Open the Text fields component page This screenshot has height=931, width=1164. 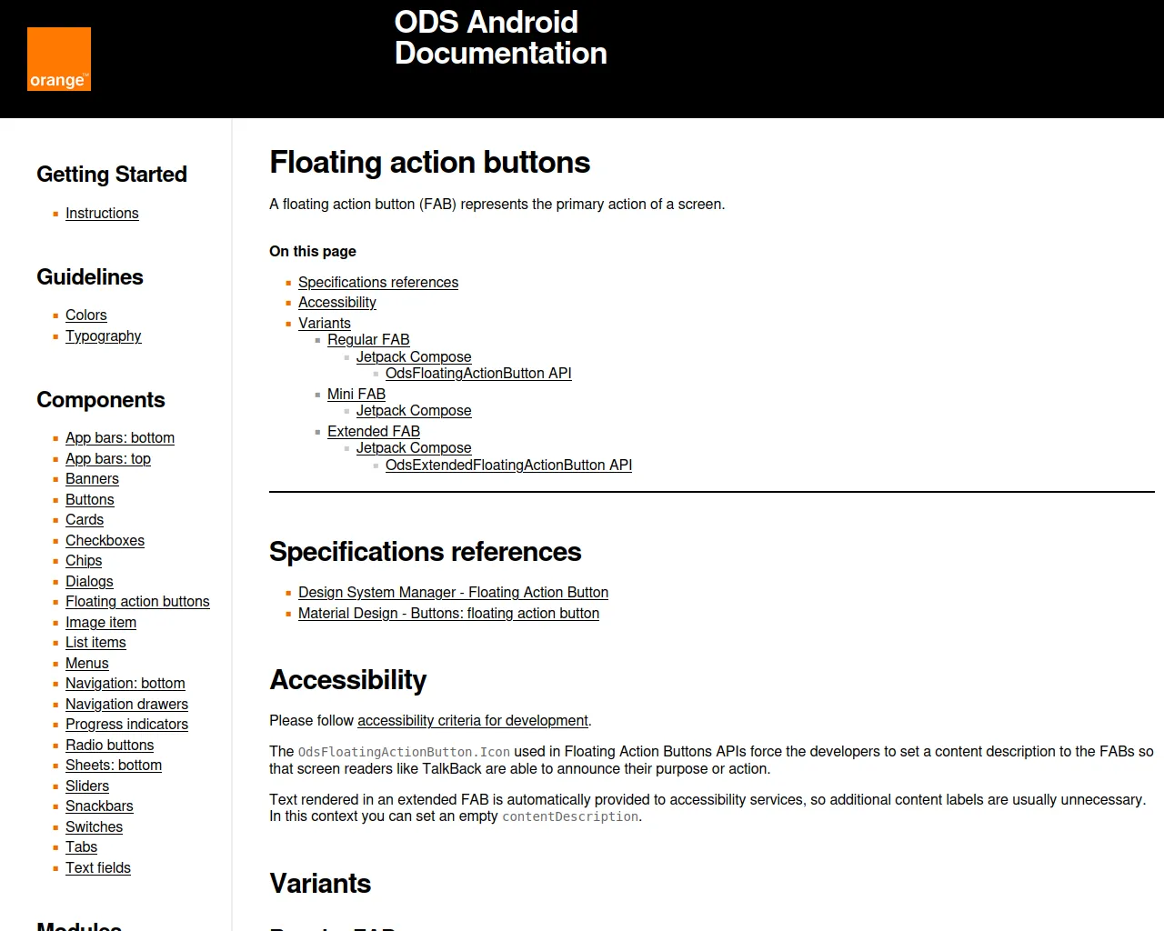click(97, 868)
